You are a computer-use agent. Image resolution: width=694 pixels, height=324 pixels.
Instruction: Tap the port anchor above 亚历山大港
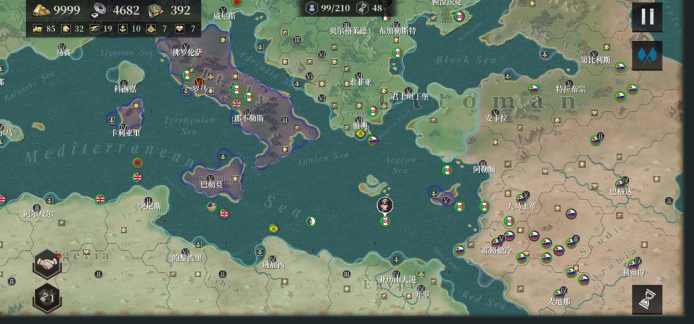pyautogui.click(x=396, y=259)
